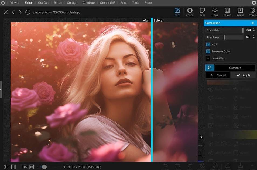The width and height of the screenshot is (257, 170).
Task: Close the current image with X icon
Action: 6,12
